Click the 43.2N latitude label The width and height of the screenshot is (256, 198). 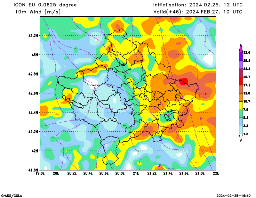33,36
